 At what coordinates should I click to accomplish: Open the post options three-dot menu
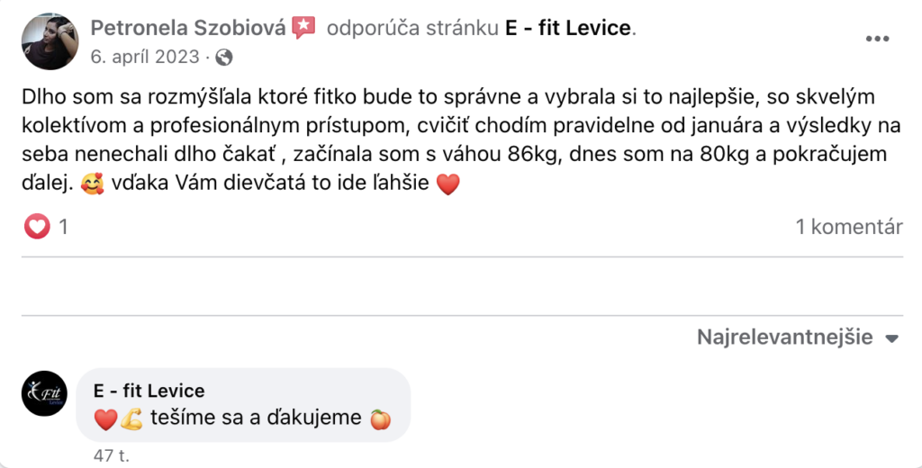(878, 39)
